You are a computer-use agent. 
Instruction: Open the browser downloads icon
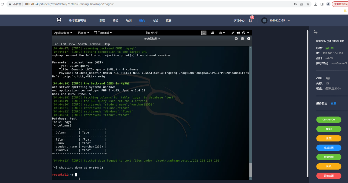(316, 4)
